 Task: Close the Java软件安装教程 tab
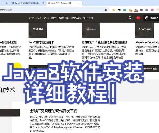[43, 3]
